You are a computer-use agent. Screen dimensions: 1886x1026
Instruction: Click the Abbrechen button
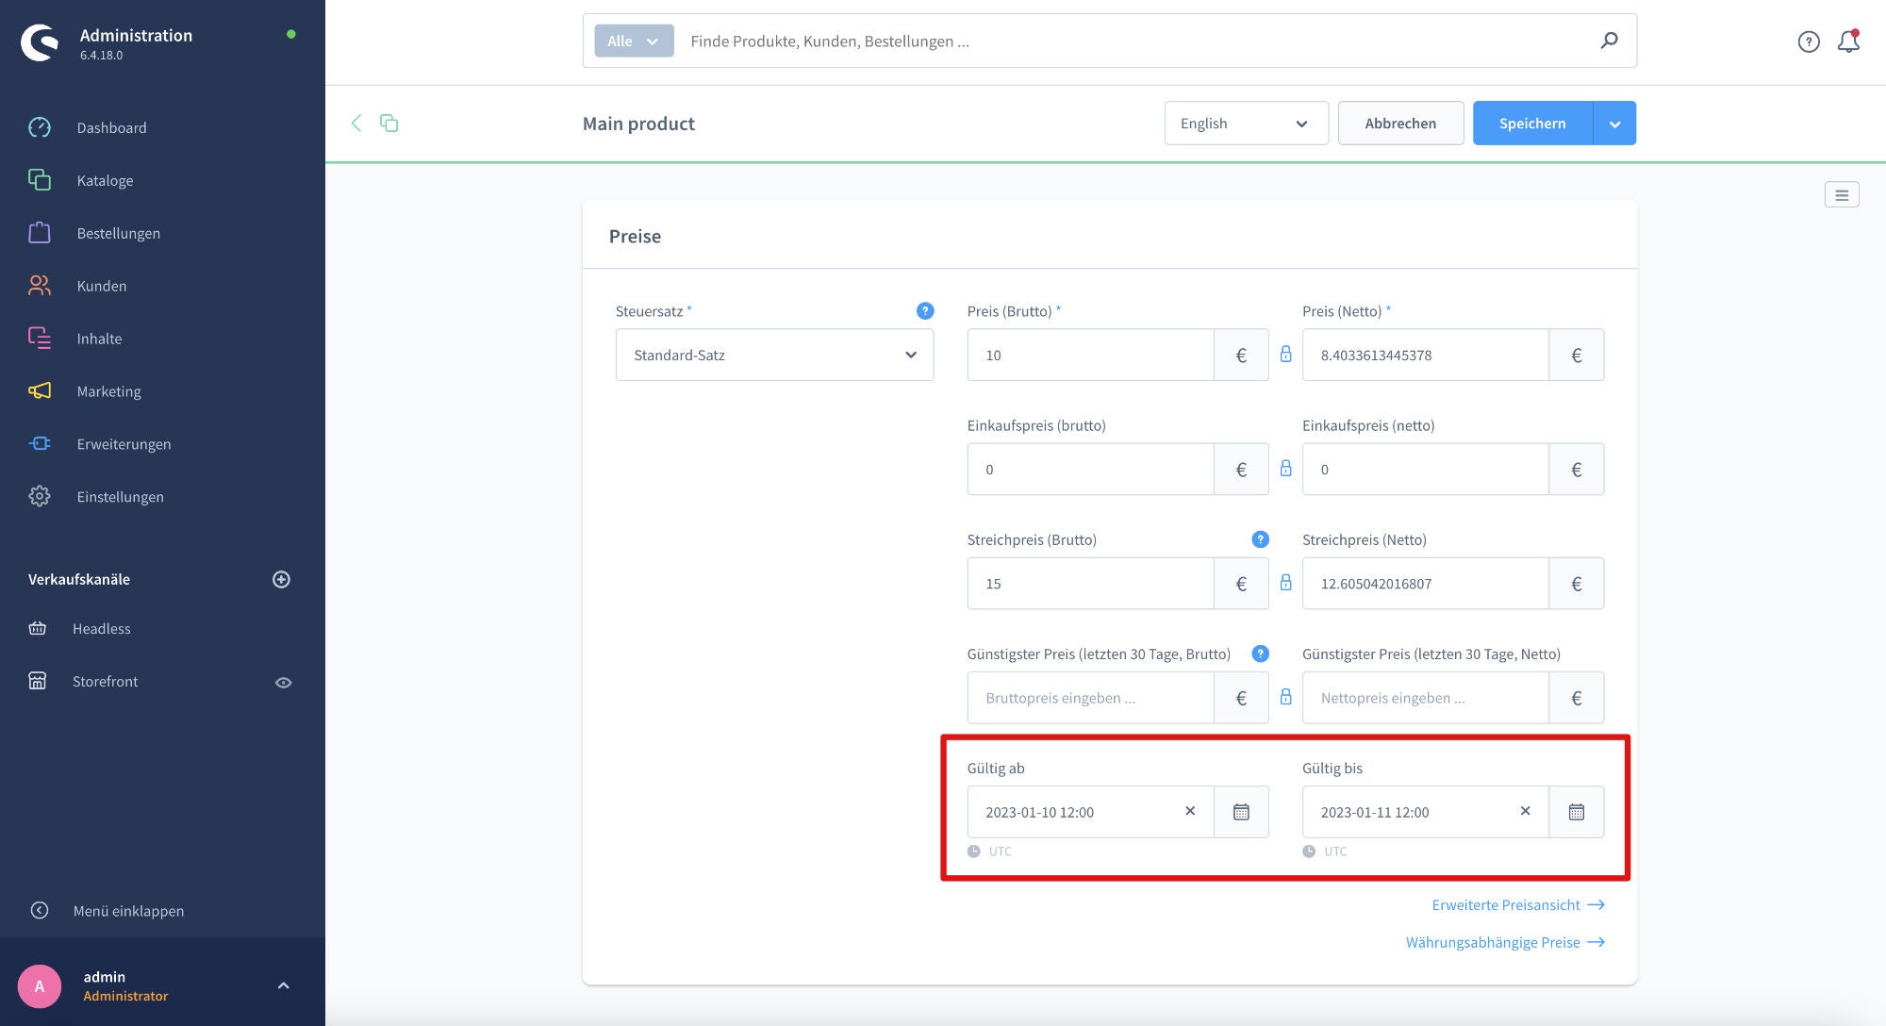coord(1399,123)
